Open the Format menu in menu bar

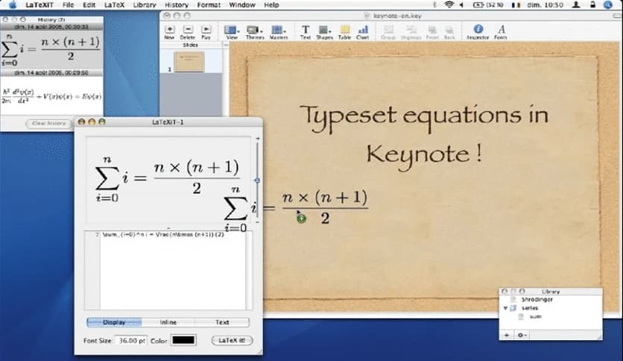pyautogui.click(x=208, y=4)
